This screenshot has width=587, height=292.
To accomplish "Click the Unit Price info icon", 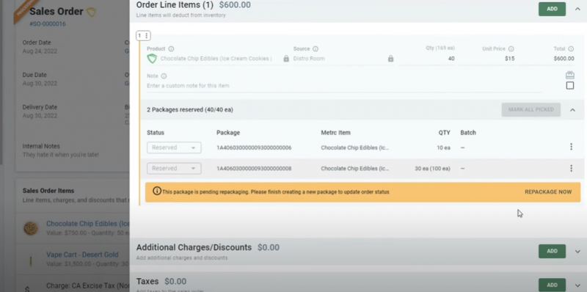I will [511, 48].
